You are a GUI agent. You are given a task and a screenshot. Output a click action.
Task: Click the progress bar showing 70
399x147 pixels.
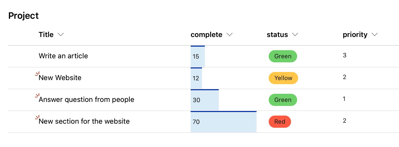(223, 122)
